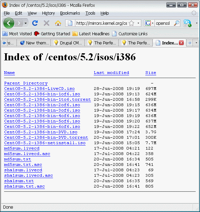Screen dimensions: 200x212
Task: Go to the Home page via house icon
Action: [x=58, y=23]
